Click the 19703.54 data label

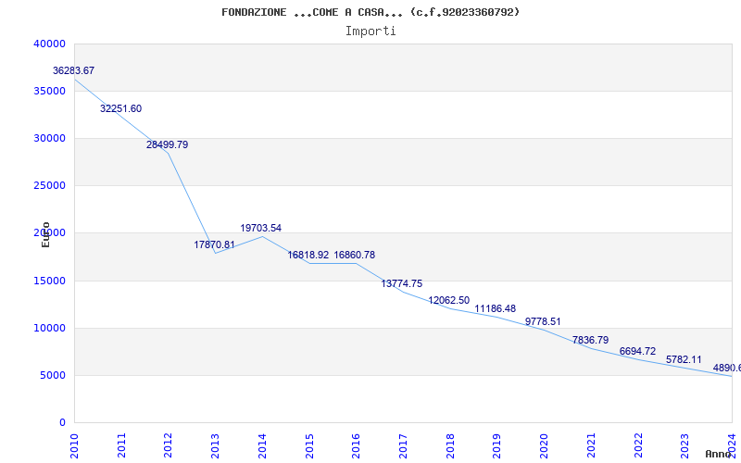(x=260, y=228)
